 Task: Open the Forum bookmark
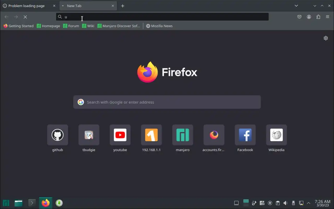point(71,26)
